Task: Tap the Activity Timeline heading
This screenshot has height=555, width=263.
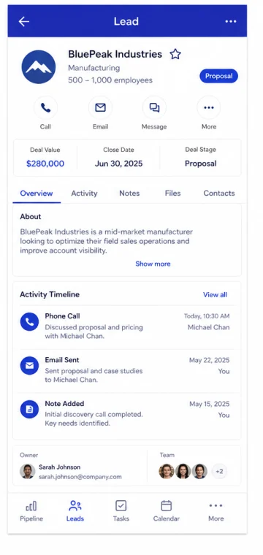Action: (50, 294)
